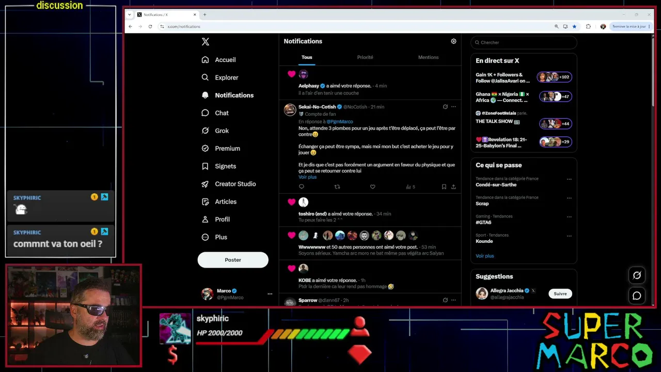Click Grok icon on Sparrow post

point(445,300)
